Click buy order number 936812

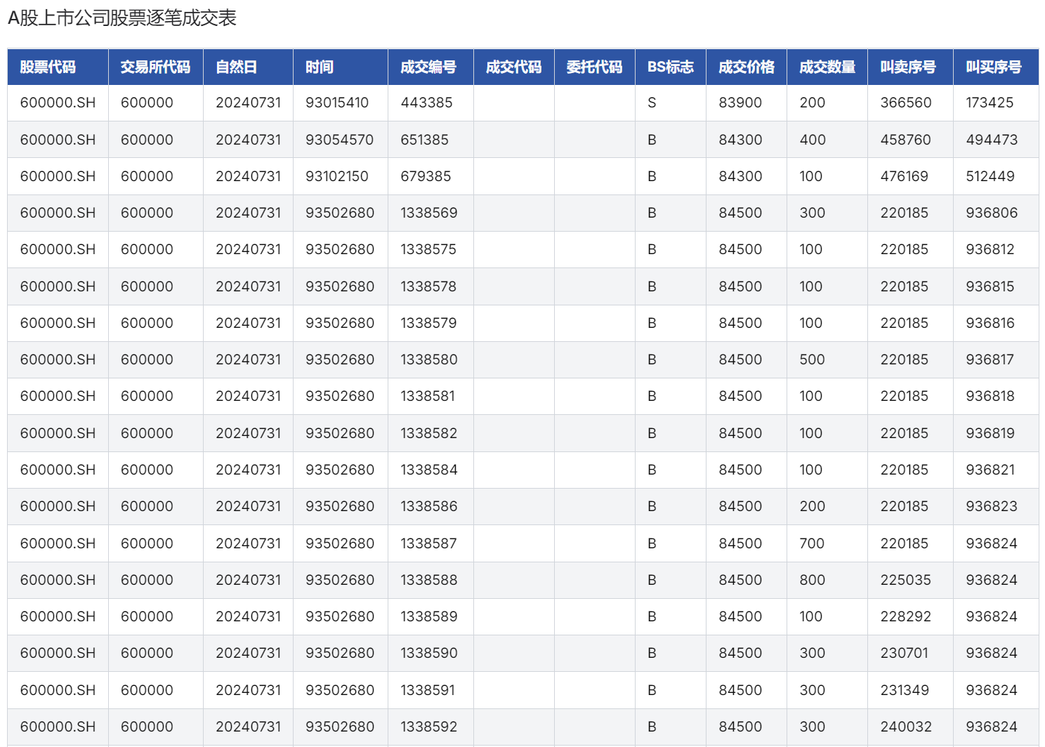(990, 249)
